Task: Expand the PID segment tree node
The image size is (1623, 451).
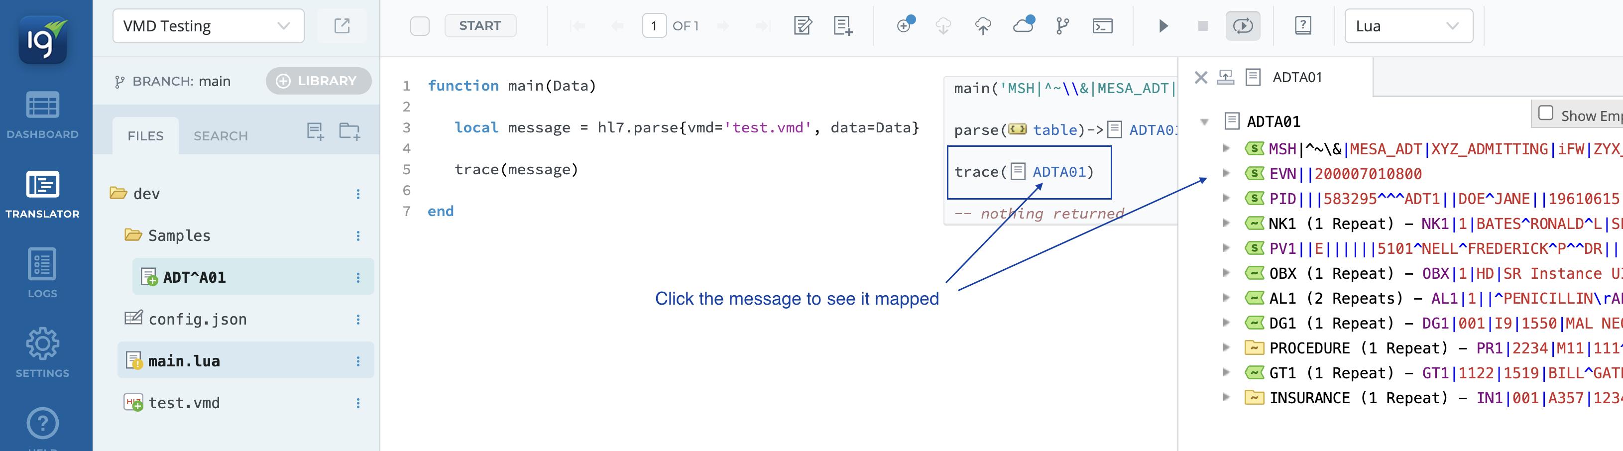Action: click(x=1225, y=199)
